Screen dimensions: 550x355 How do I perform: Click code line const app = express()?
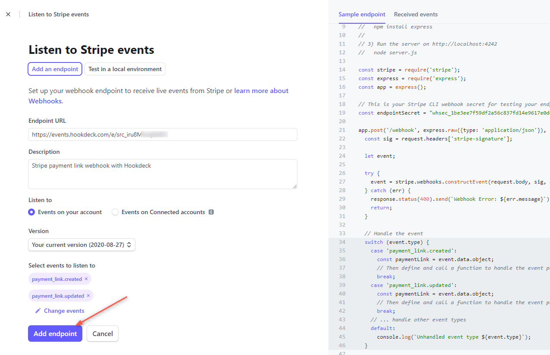click(x=392, y=87)
